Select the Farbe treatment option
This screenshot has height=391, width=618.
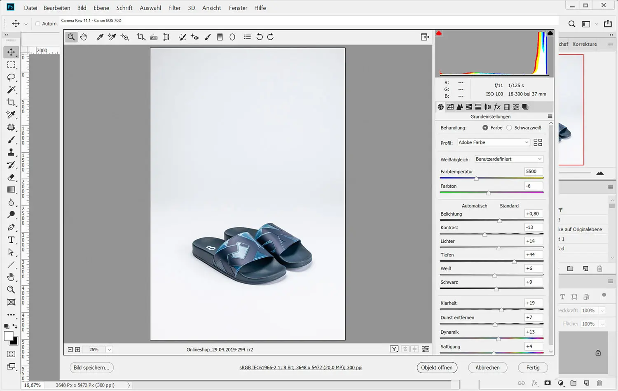coord(485,128)
